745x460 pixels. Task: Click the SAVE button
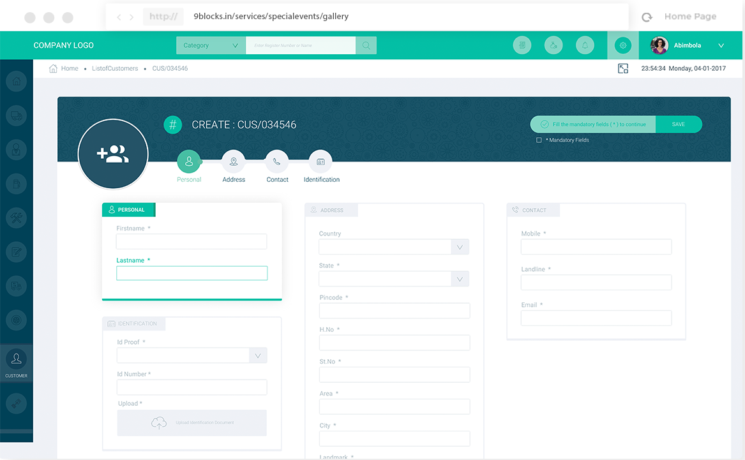(679, 124)
